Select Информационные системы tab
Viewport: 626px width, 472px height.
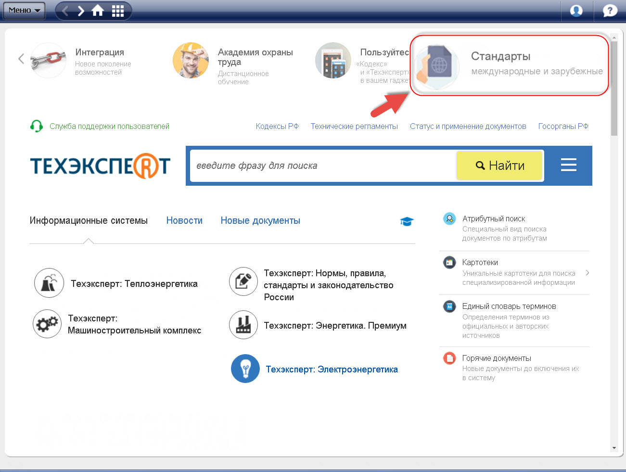(89, 220)
